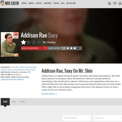Open the Playlists menu item
Screen dimensions: 122x122
39,3
